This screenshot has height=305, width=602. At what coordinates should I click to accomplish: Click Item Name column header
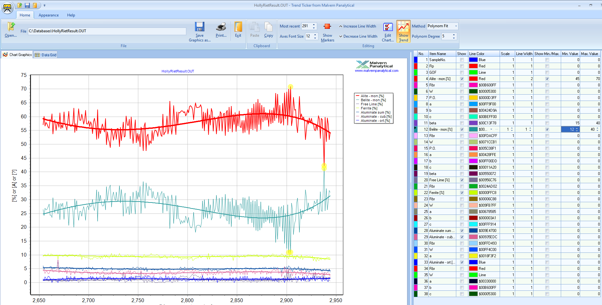tap(442, 54)
